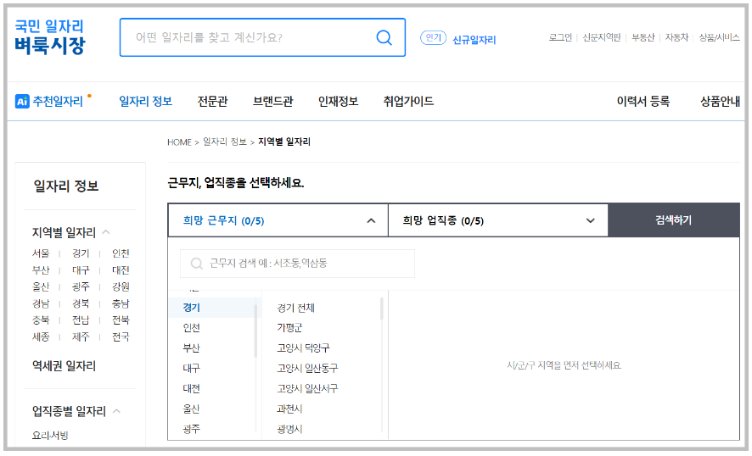This screenshot has height=456, width=752.
Task: Click HOME in the breadcrumb
Action: pos(179,142)
